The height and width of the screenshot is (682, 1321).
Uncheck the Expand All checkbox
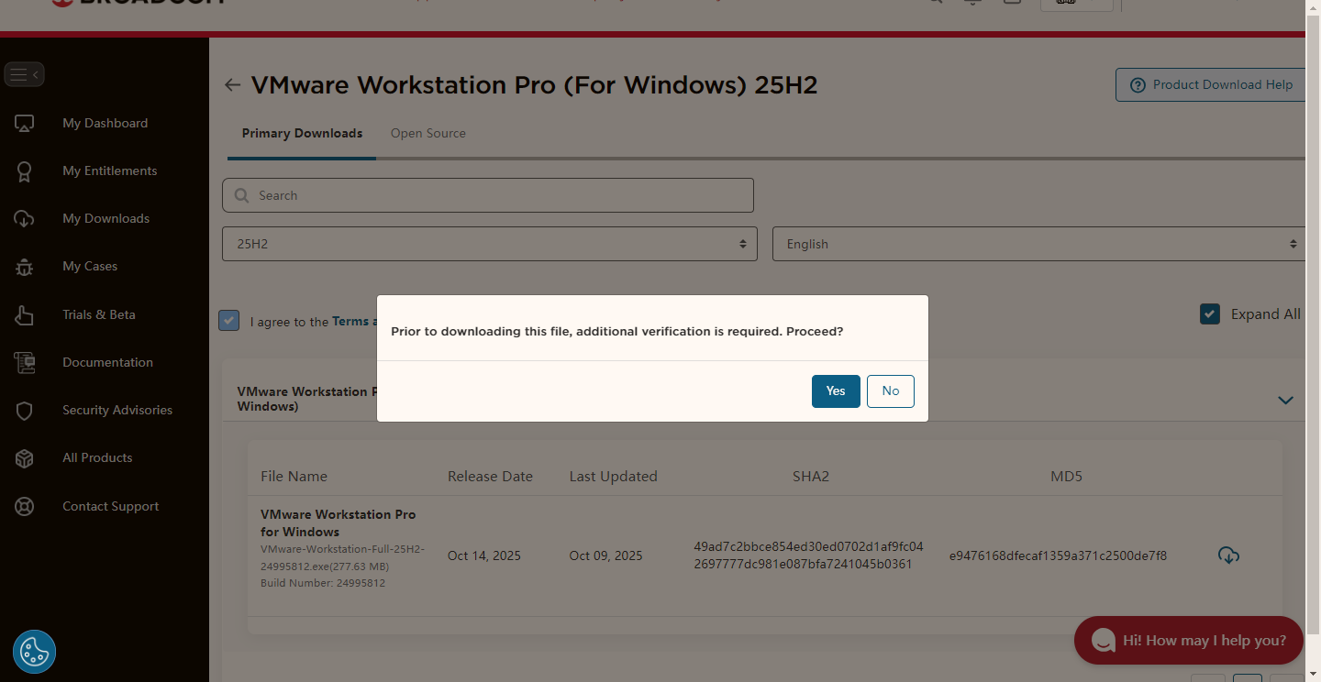coord(1210,314)
